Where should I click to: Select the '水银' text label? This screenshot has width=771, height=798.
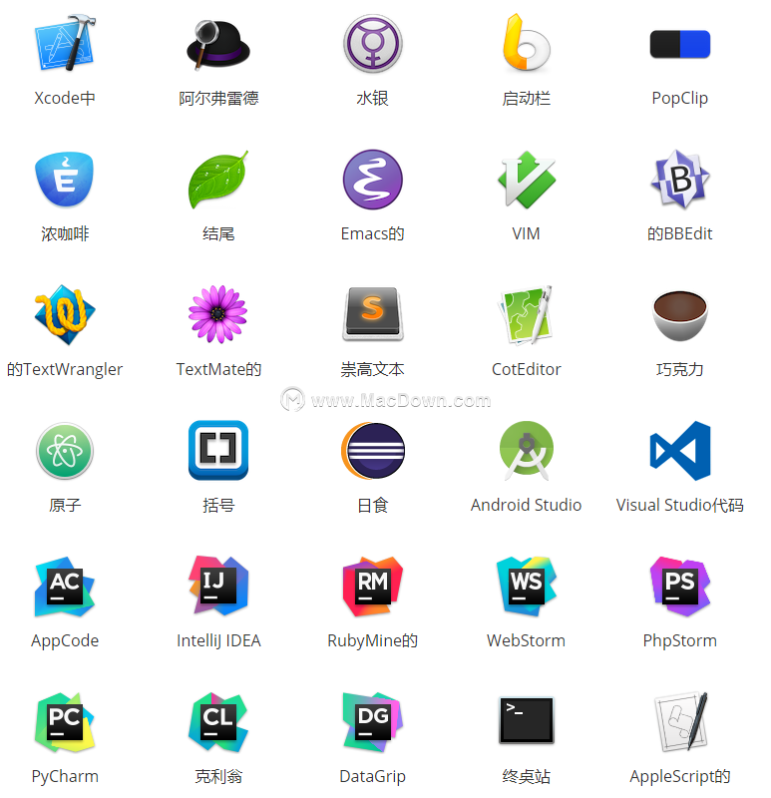click(372, 98)
